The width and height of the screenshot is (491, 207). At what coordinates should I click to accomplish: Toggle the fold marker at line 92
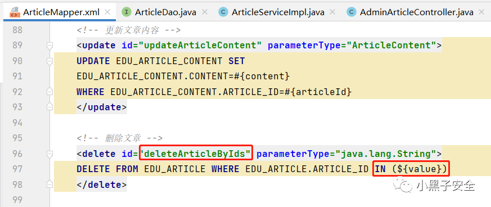click(x=49, y=92)
